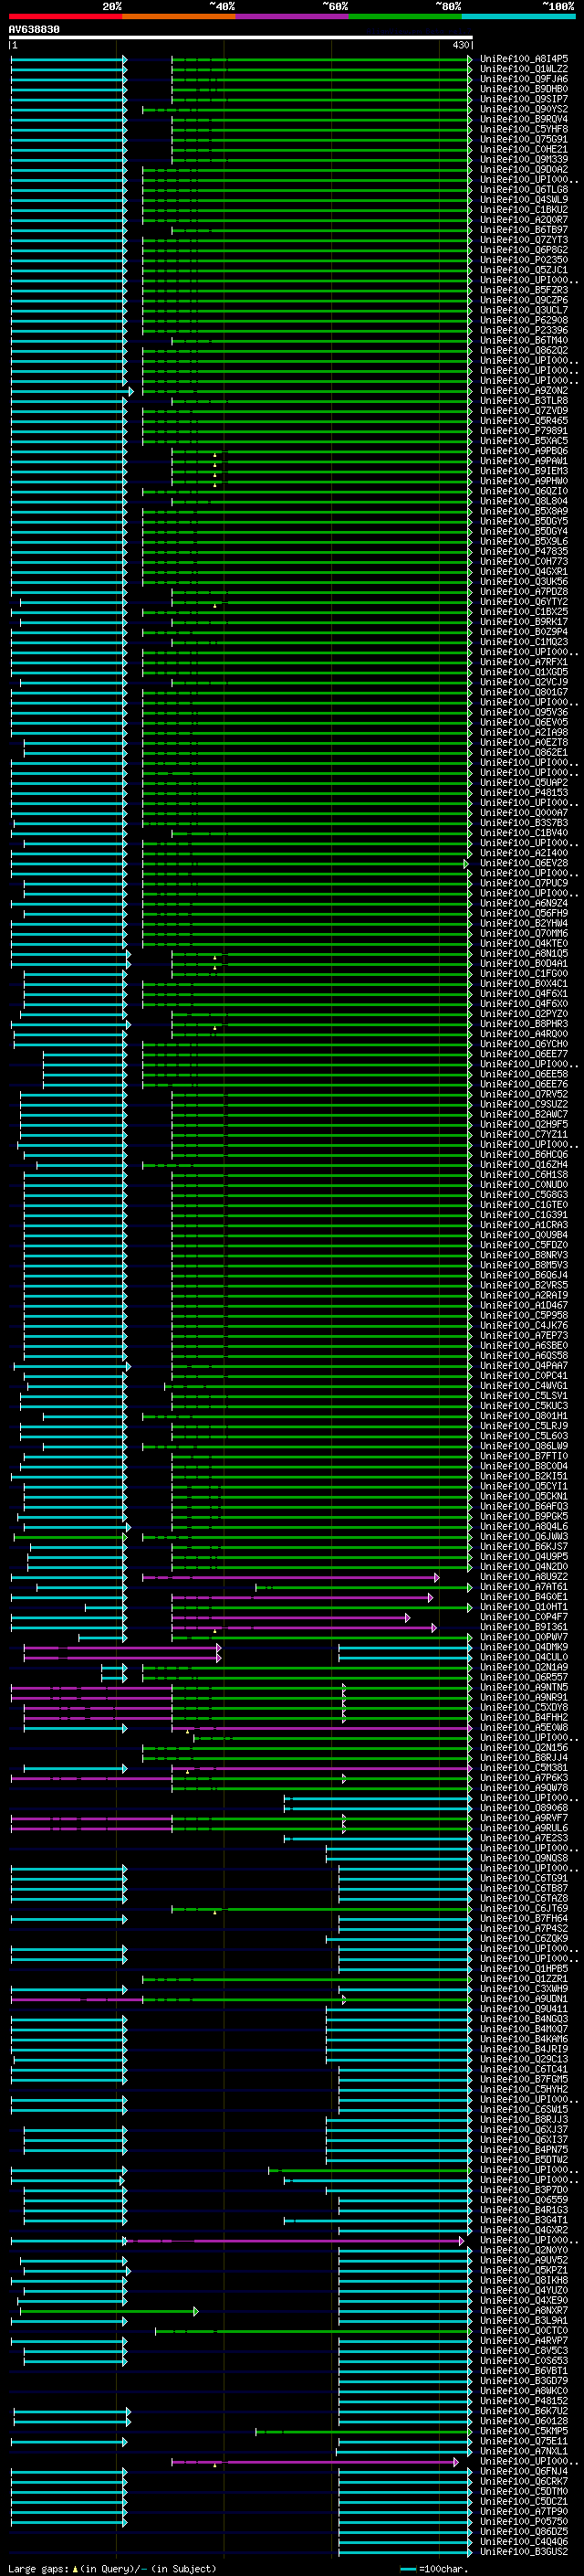Select the label UniRef100_Q8IKH8
The width and height of the screenshot is (584, 2576).
click(523, 2280)
